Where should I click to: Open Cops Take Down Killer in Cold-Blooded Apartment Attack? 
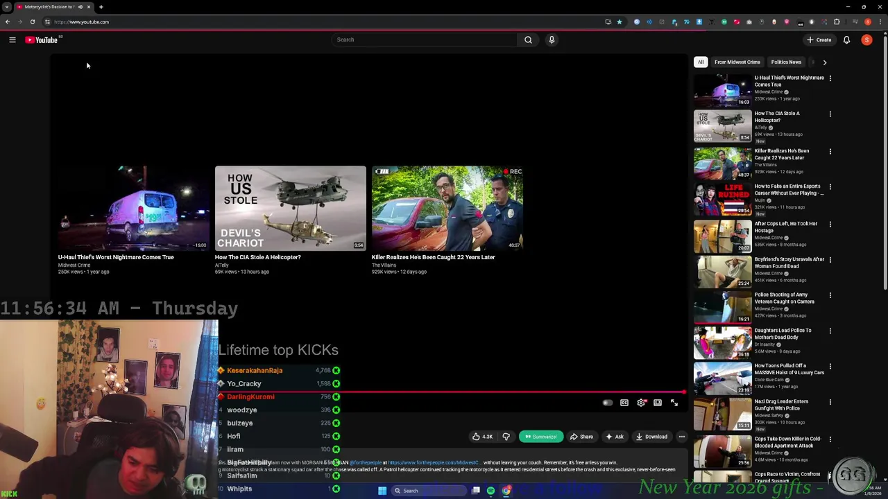point(787,442)
